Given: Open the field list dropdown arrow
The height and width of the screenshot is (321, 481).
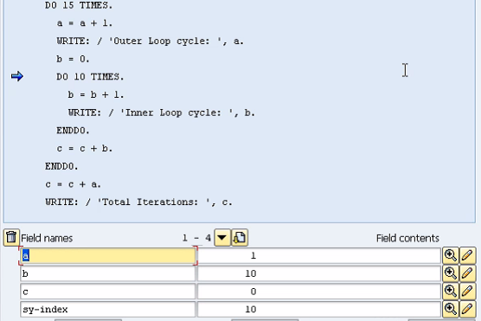Looking at the screenshot, I should 222,238.
